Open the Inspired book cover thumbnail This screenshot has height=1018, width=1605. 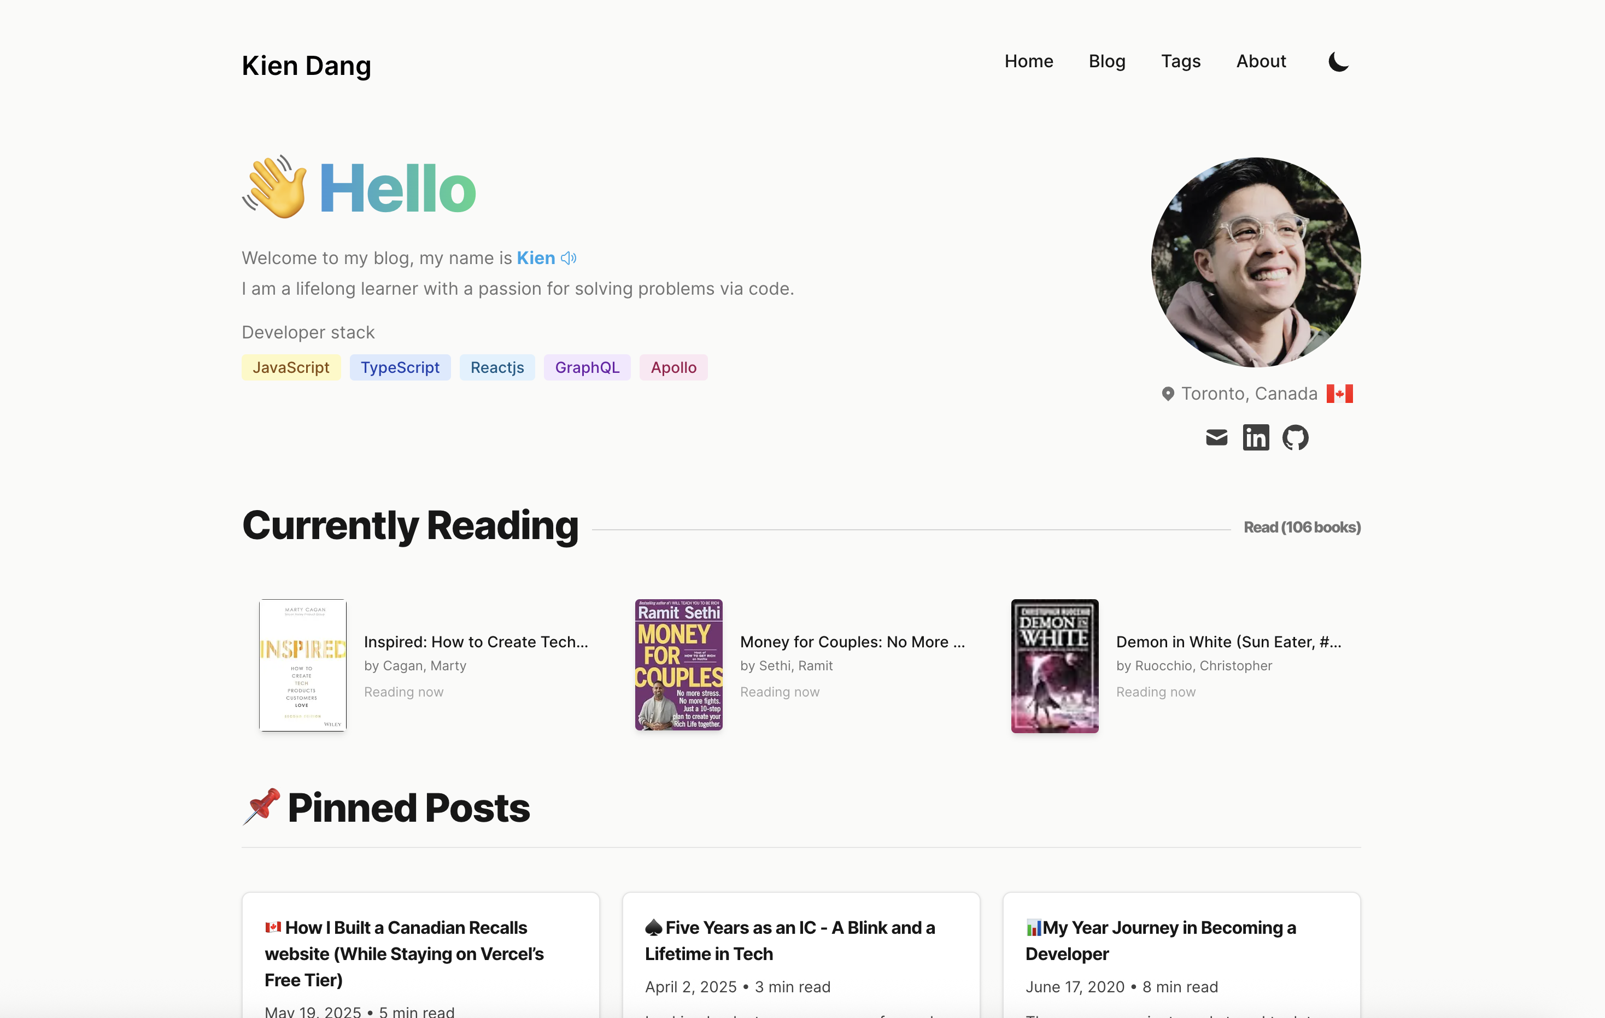pos(302,665)
